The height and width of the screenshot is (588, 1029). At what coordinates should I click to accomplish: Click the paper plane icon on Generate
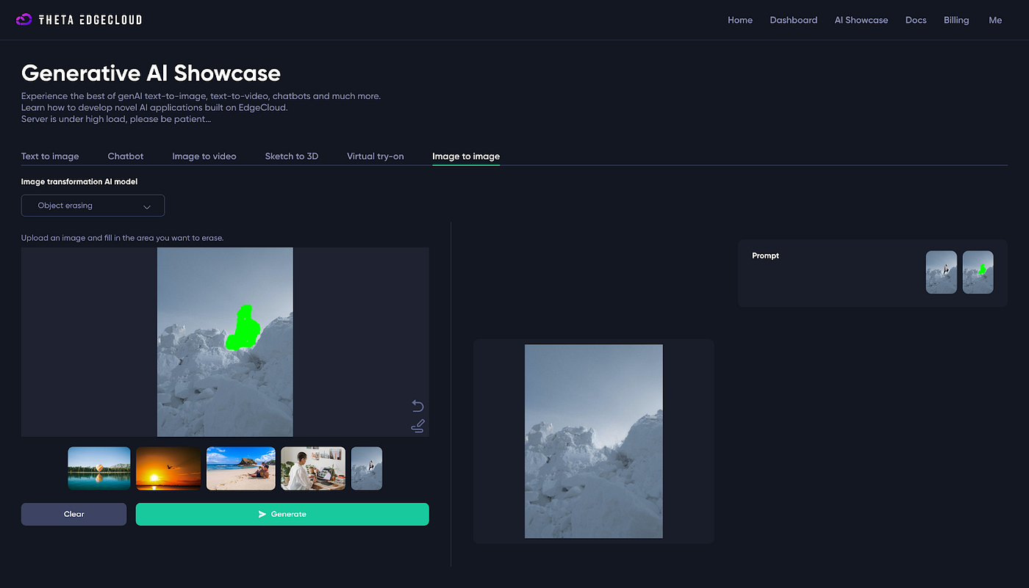[x=262, y=515]
